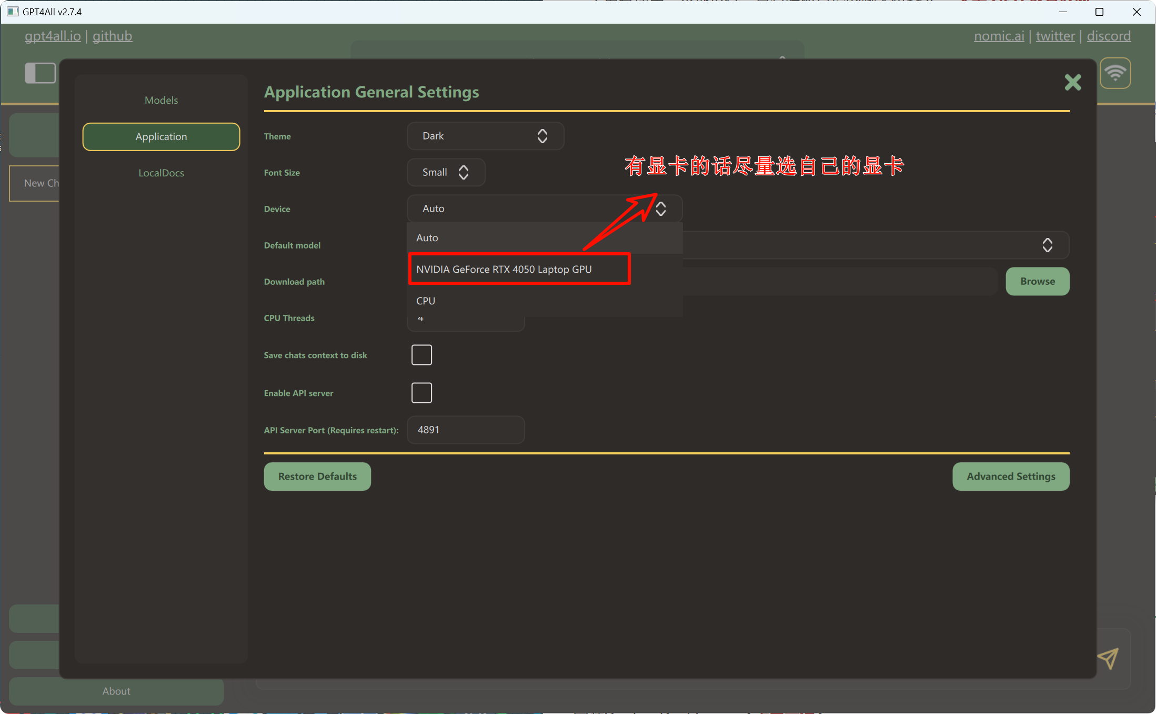Click the Restore Defaults button
1156x714 pixels.
(317, 477)
